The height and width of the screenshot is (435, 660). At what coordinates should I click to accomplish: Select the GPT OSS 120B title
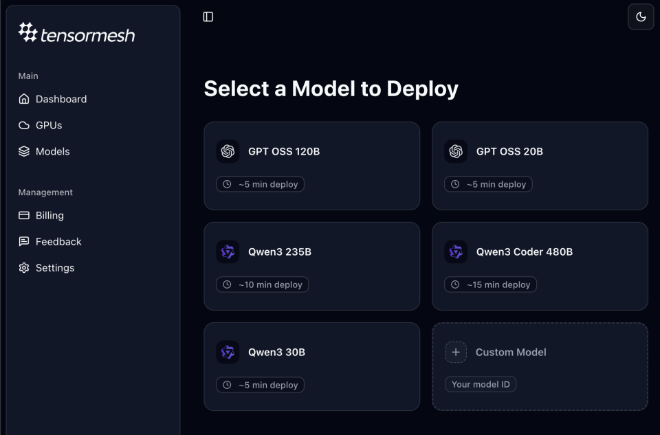pos(284,151)
